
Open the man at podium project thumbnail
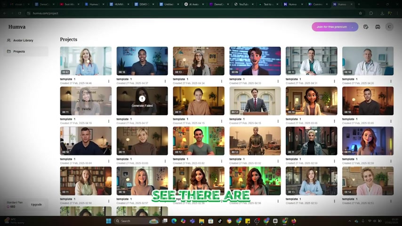255,101
